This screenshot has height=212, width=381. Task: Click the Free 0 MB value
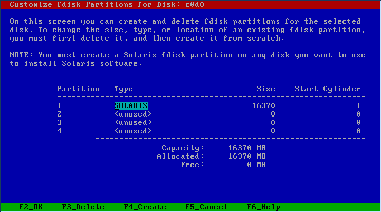click(256, 165)
